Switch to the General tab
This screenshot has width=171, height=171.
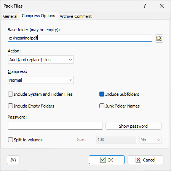[x=10, y=16]
